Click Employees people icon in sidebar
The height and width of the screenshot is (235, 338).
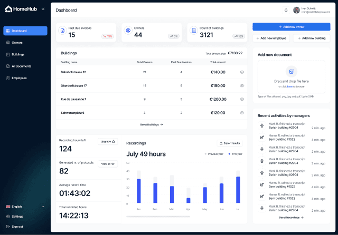tap(8, 78)
